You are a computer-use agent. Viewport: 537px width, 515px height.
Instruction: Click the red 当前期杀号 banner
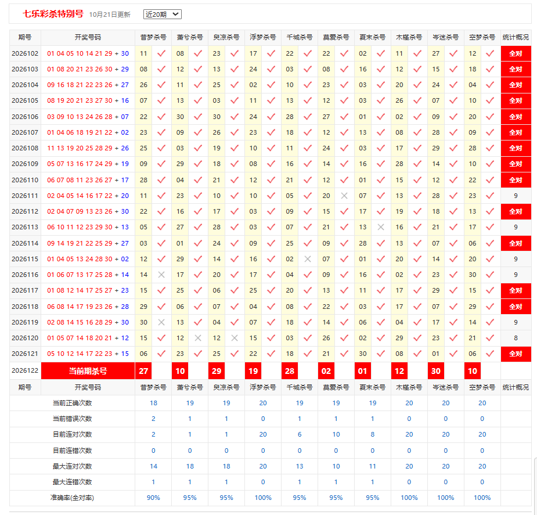point(88,371)
